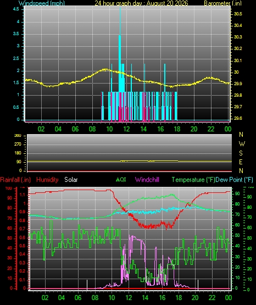The width and height of the screenshot is (256, 305).
Task: Click hour 16 under the bottom temperature chart
Action: coord(162,298)
